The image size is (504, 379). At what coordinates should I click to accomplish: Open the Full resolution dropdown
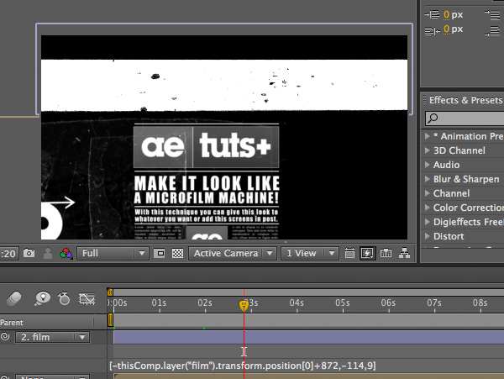tap(113, 253)
